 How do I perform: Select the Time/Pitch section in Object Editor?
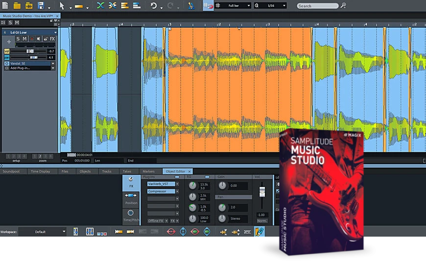click(131, 216)
